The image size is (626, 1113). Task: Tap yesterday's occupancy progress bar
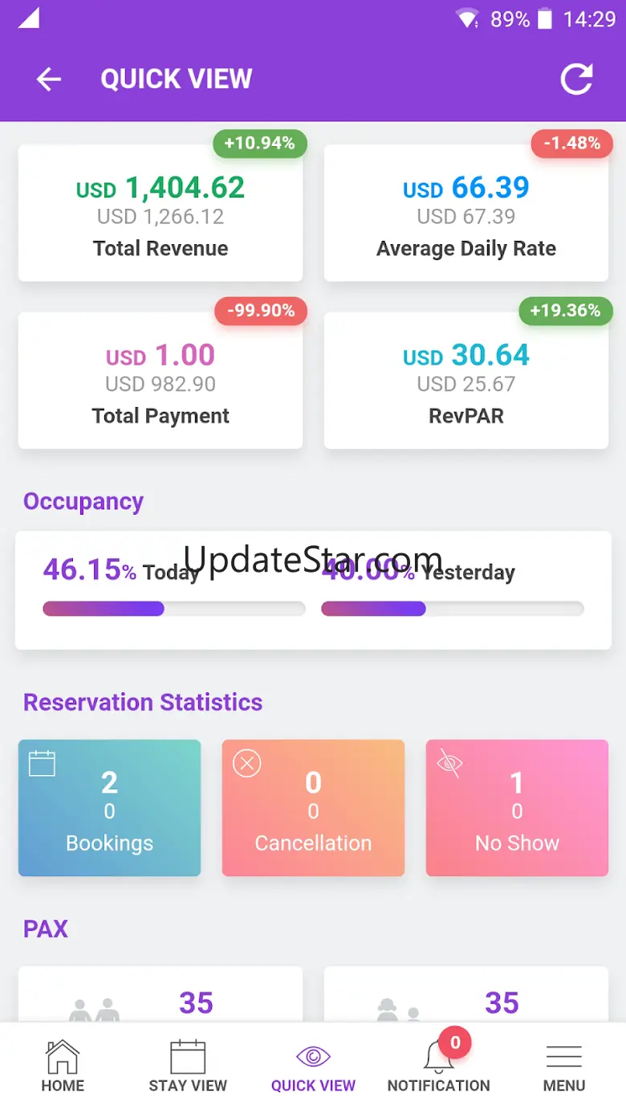click(452, 609)
